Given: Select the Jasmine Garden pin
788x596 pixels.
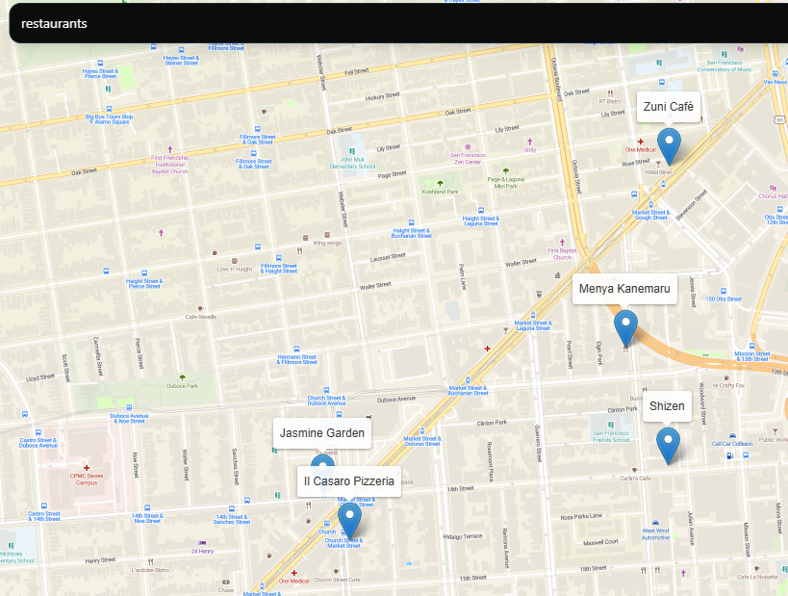Looking at the screenshot, I should 322,464.
